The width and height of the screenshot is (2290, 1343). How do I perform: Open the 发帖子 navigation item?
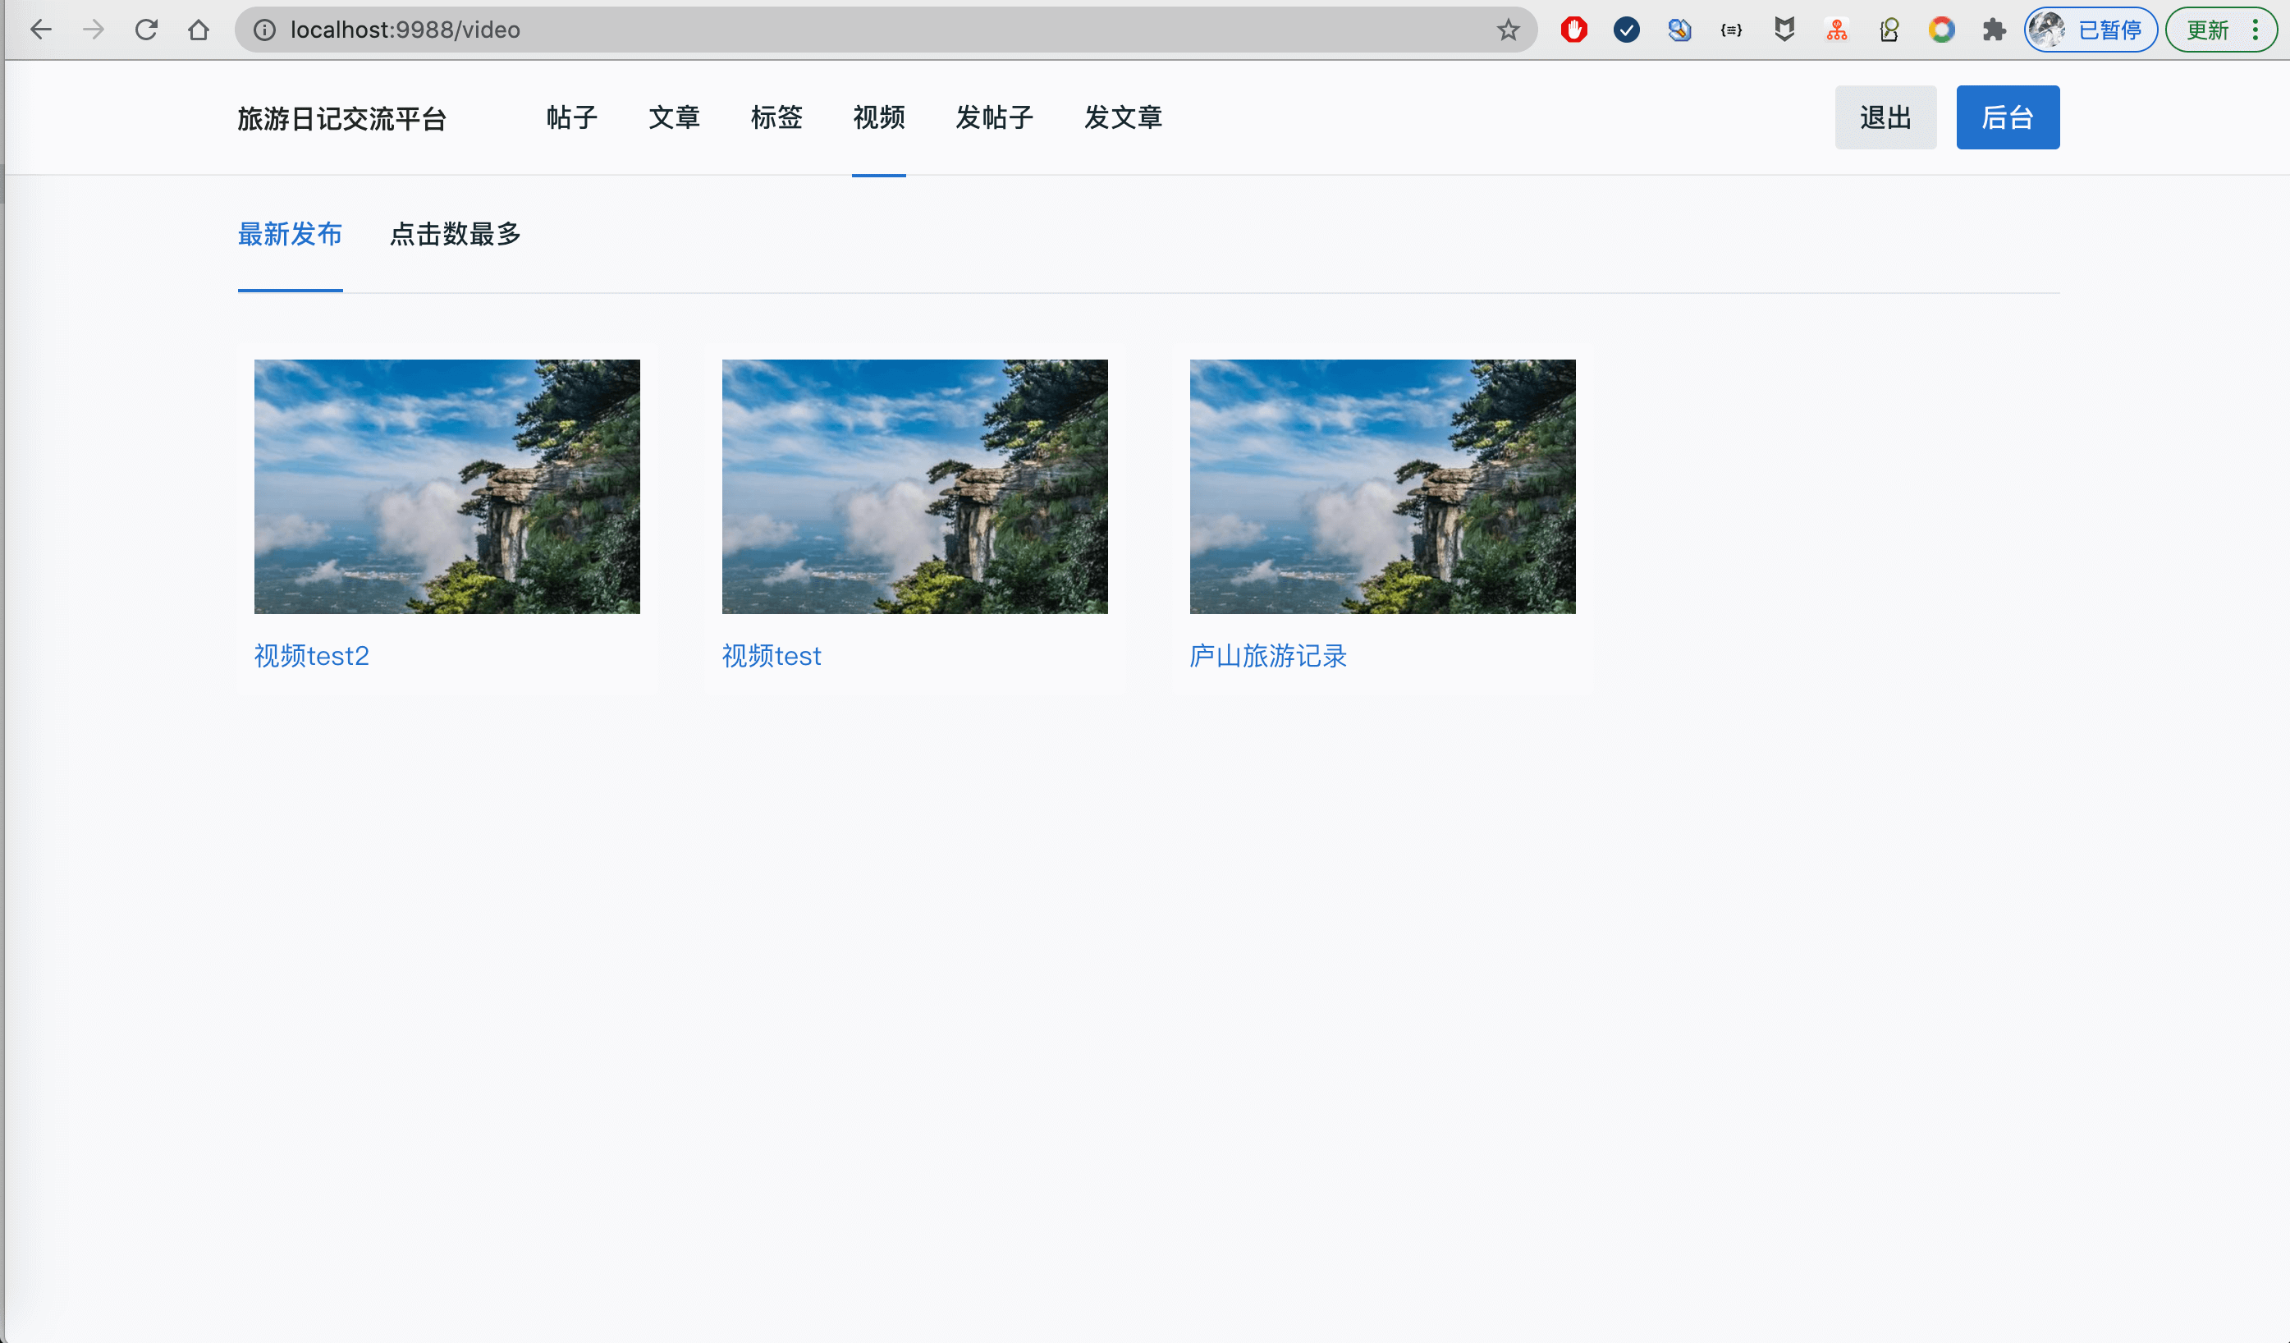pyautogui.click(x=994, y=117)
